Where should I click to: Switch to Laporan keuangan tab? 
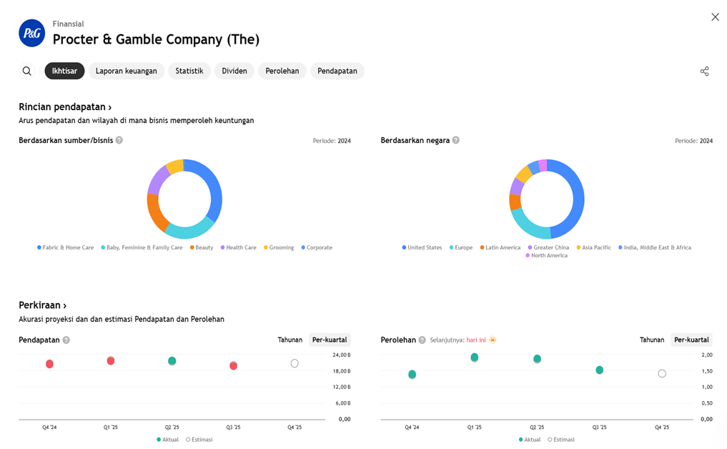coord(126,71)
